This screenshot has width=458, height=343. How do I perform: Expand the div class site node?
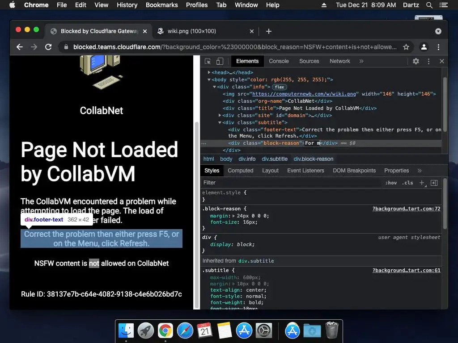coord(220,116)
